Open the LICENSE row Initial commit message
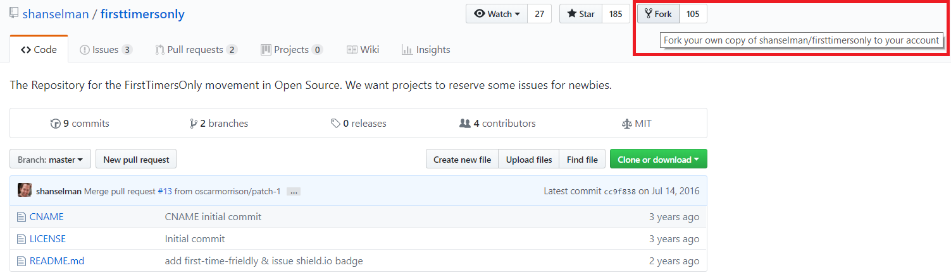 [x=195, y=239]
